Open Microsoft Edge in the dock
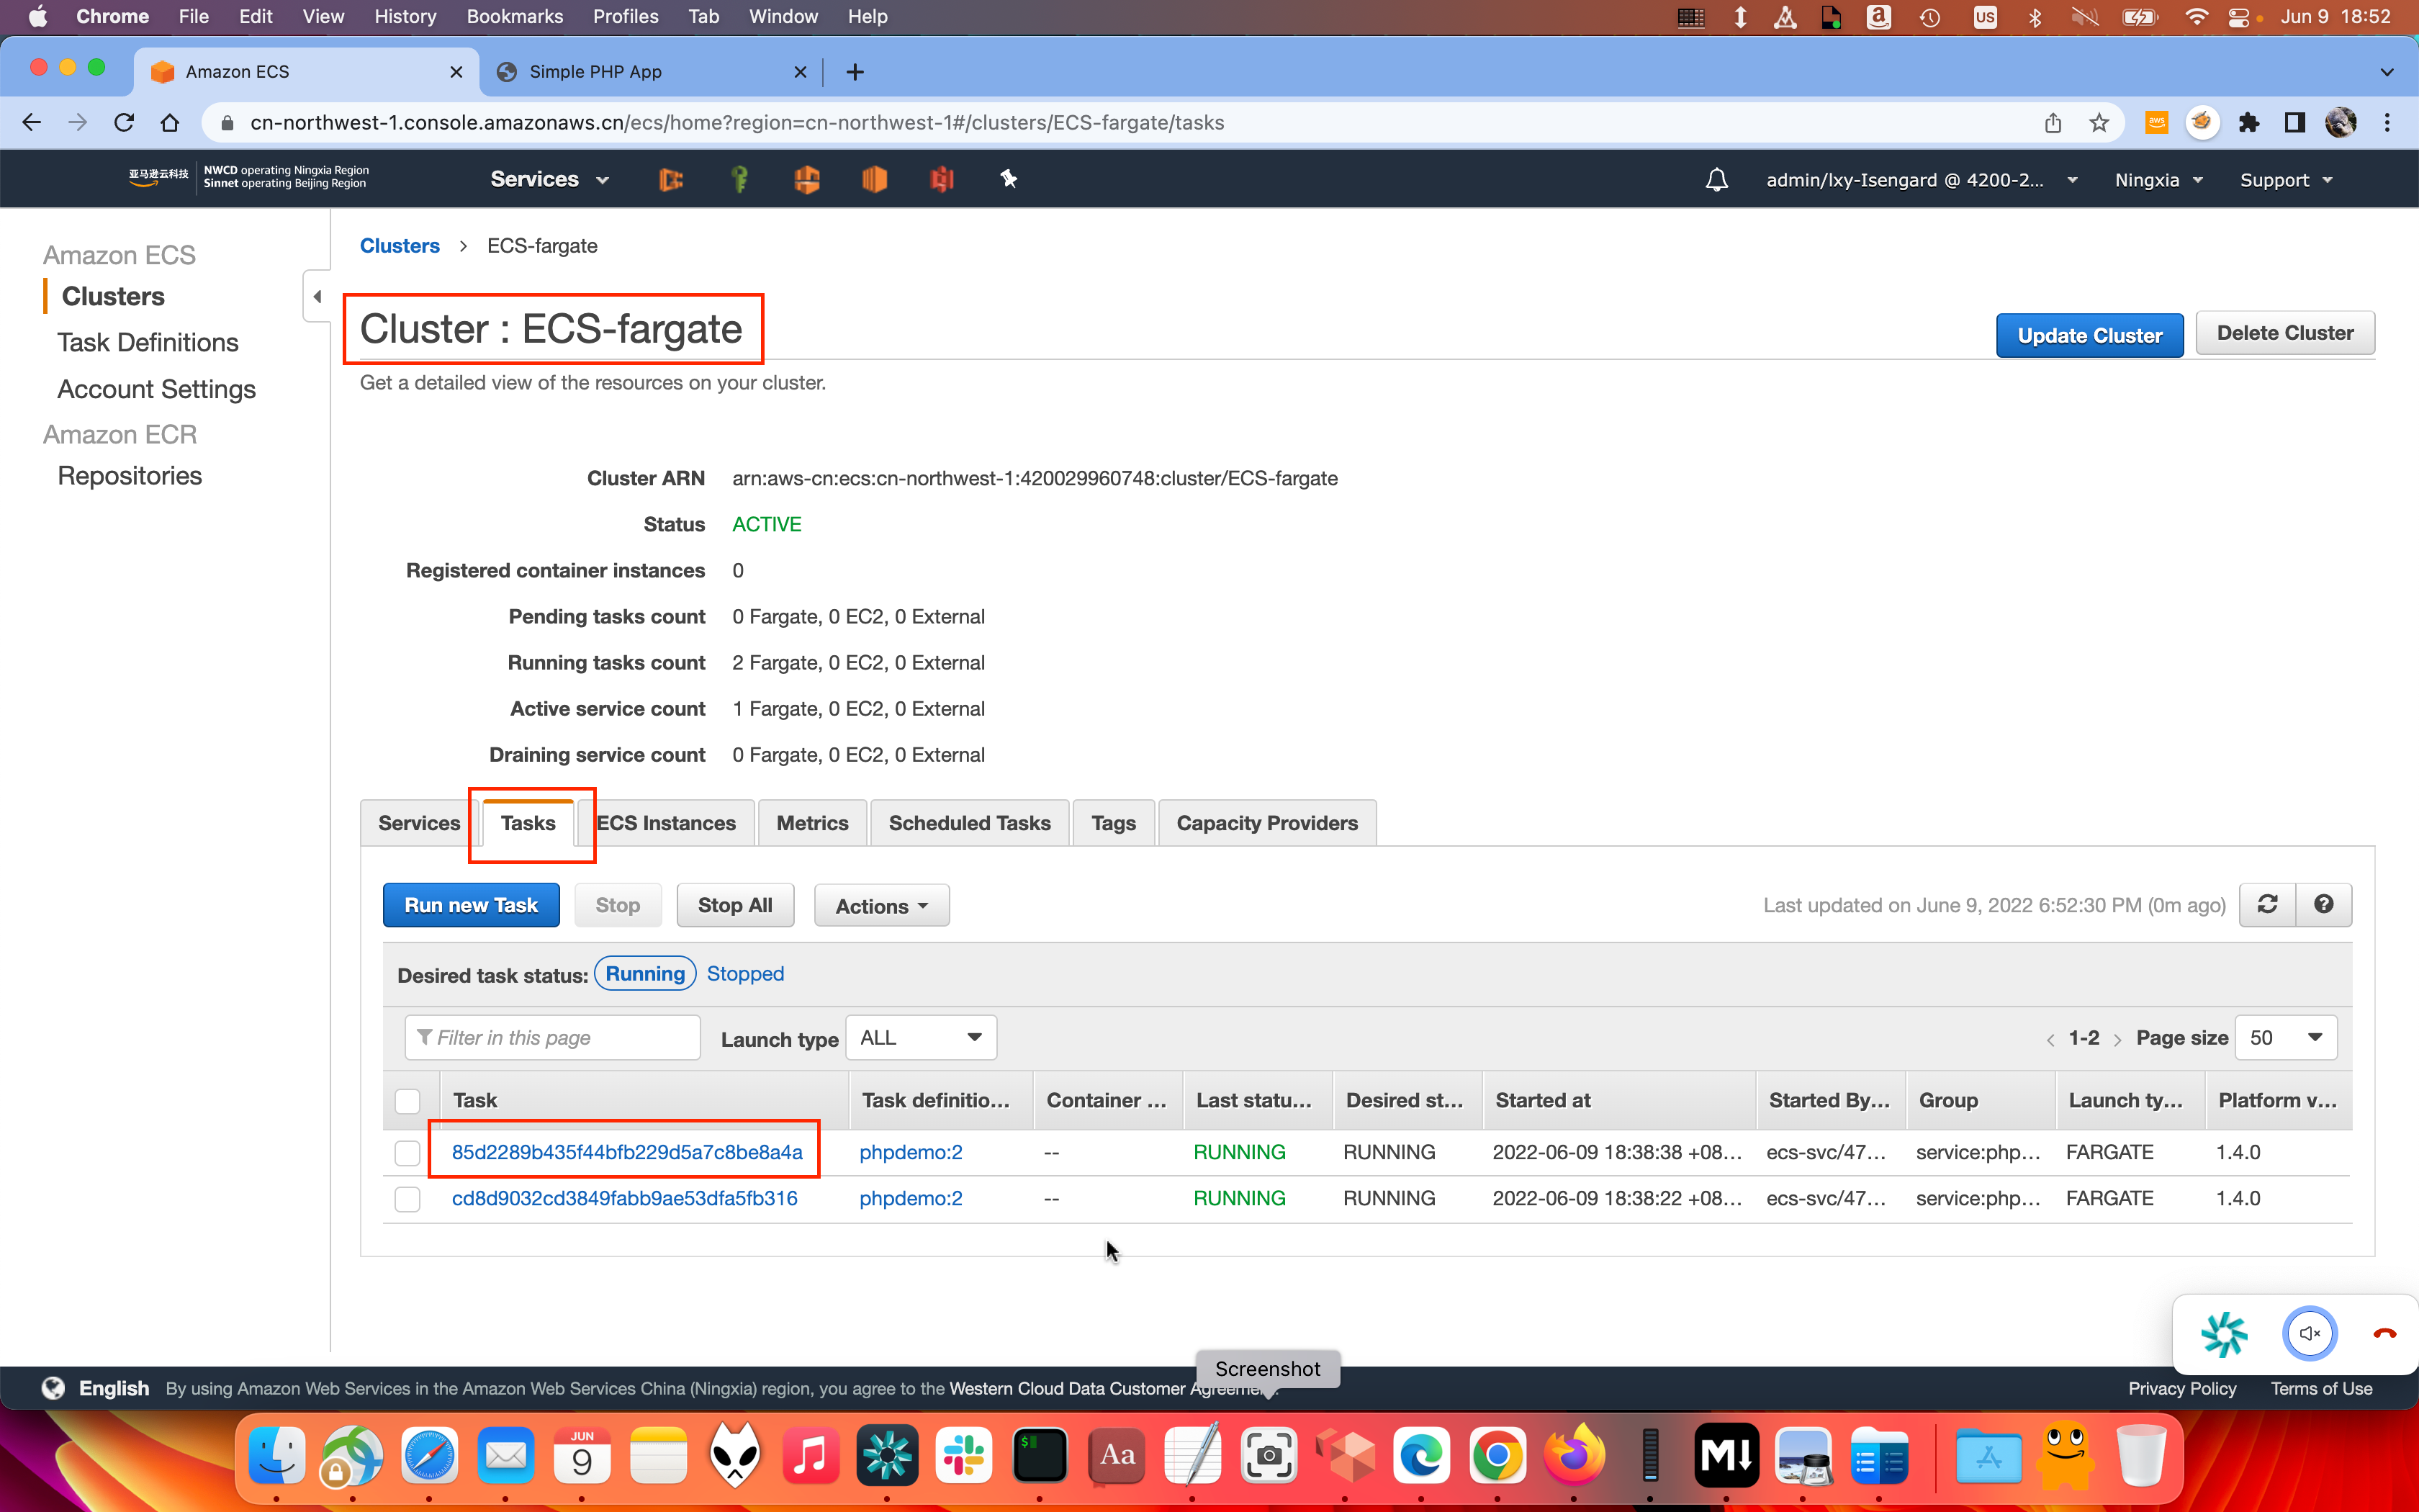This screenshot has width=2419, height=1512. 1421,1456
